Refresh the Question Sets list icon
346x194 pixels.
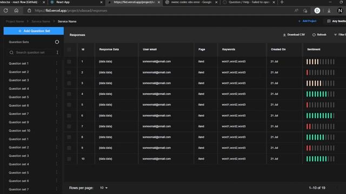57,42
